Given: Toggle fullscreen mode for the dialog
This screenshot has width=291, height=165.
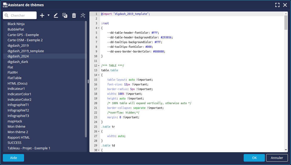Looking at the screenshot, I should click(277, 5).
